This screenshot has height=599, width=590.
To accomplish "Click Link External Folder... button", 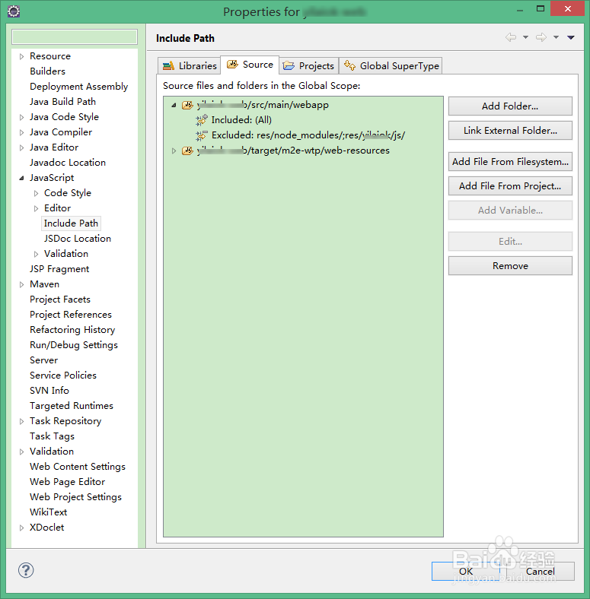I will point(510,130).
